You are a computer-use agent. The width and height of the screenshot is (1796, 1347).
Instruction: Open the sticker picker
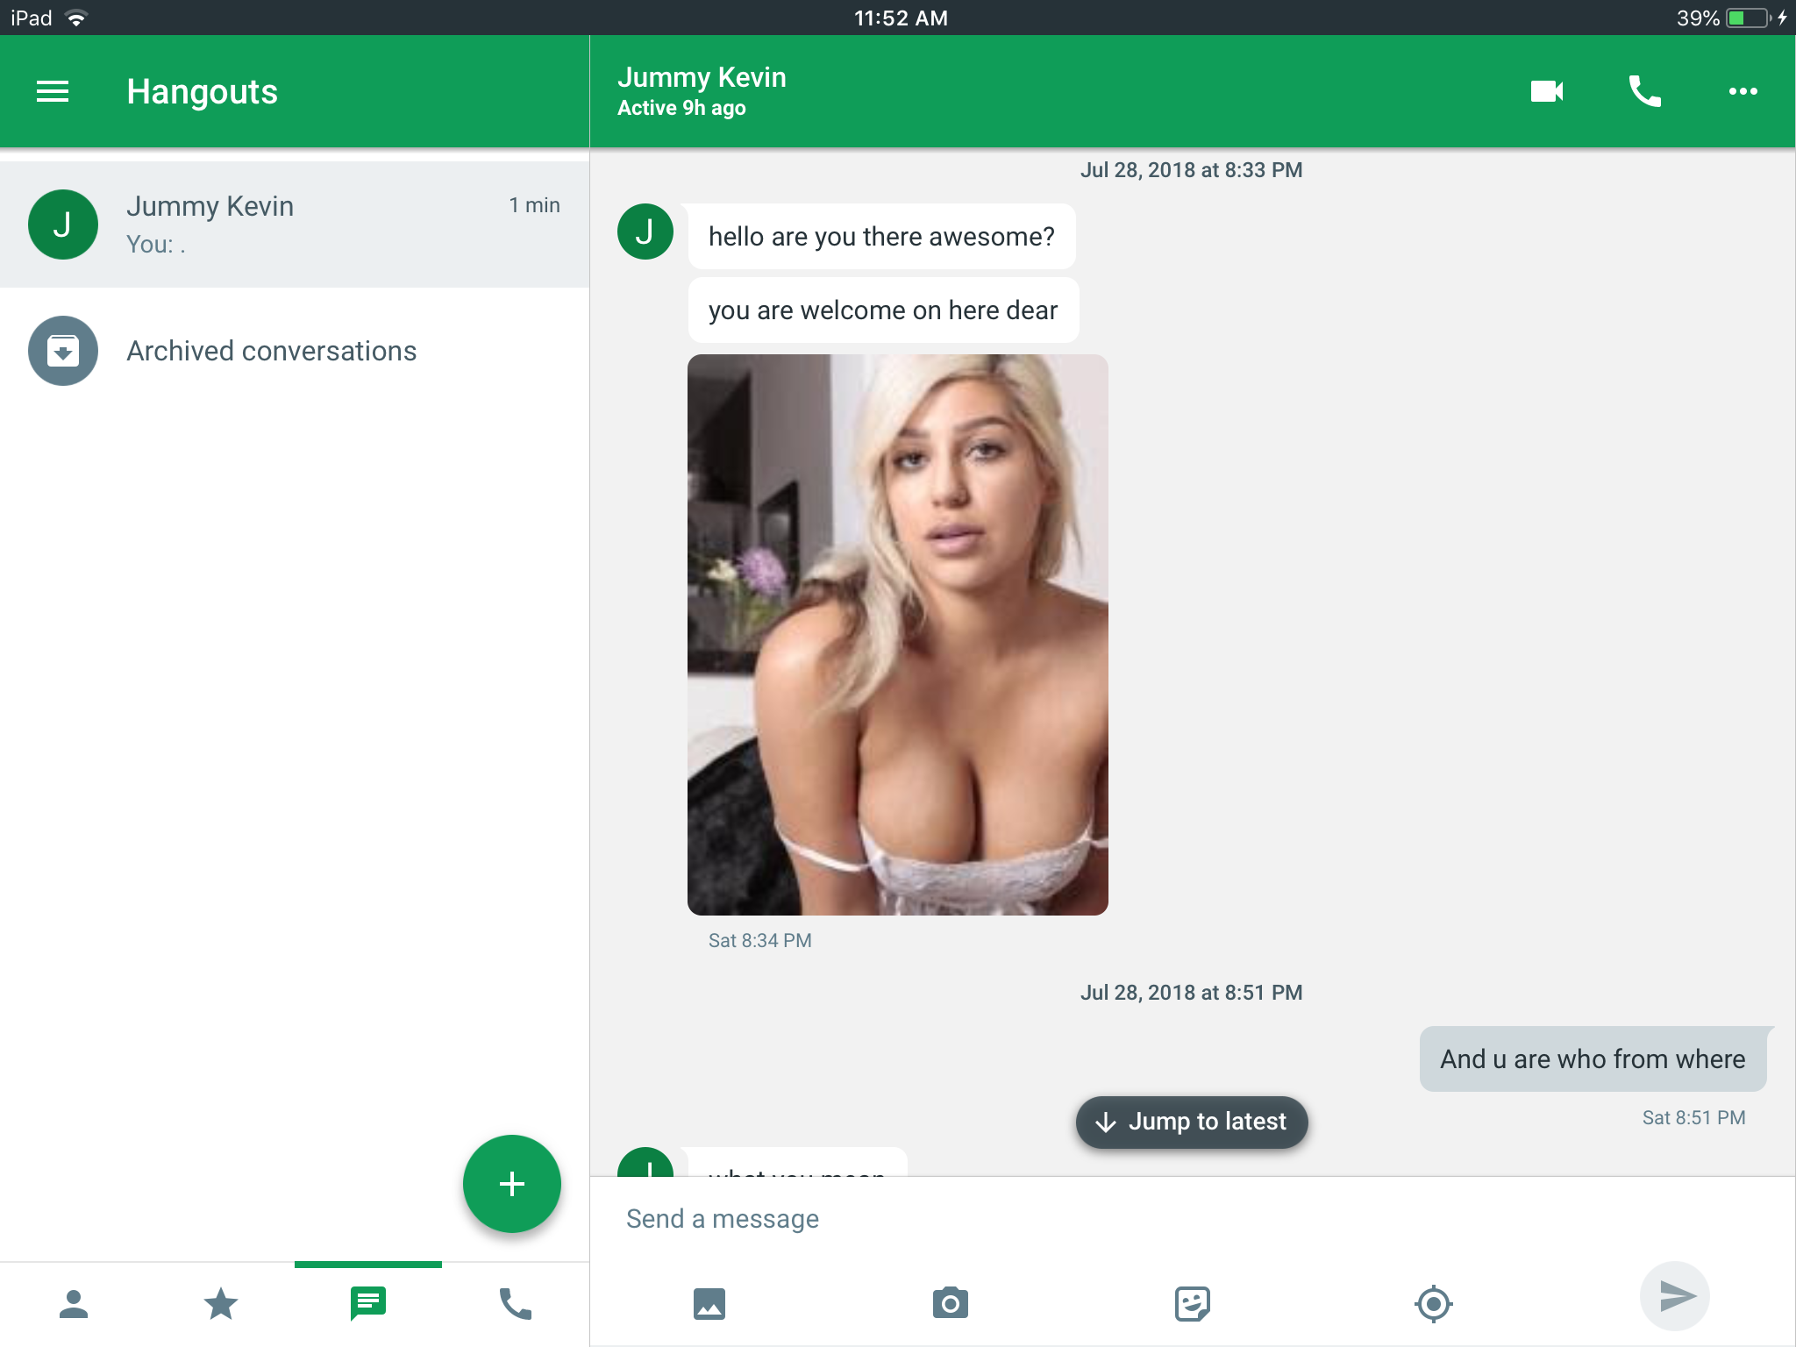(x=1193, y=1304)
